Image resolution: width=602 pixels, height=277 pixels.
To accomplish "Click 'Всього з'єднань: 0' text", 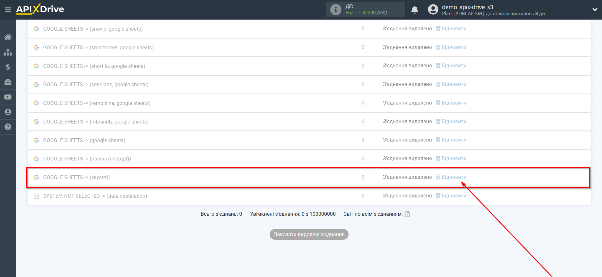I will click(x=221, y=214).
